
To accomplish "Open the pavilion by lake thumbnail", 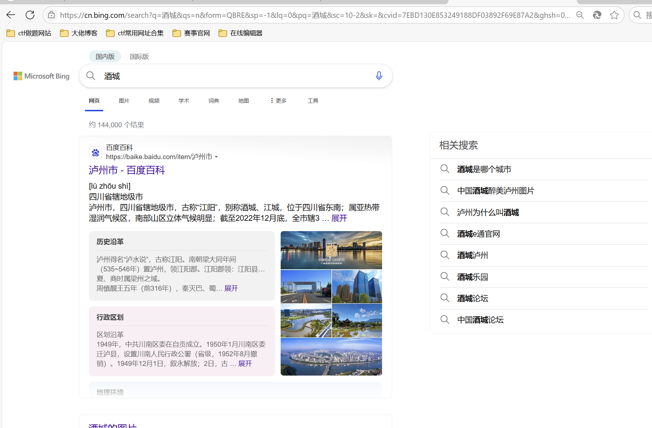I will pyautogui.click(x=357, y=321).
